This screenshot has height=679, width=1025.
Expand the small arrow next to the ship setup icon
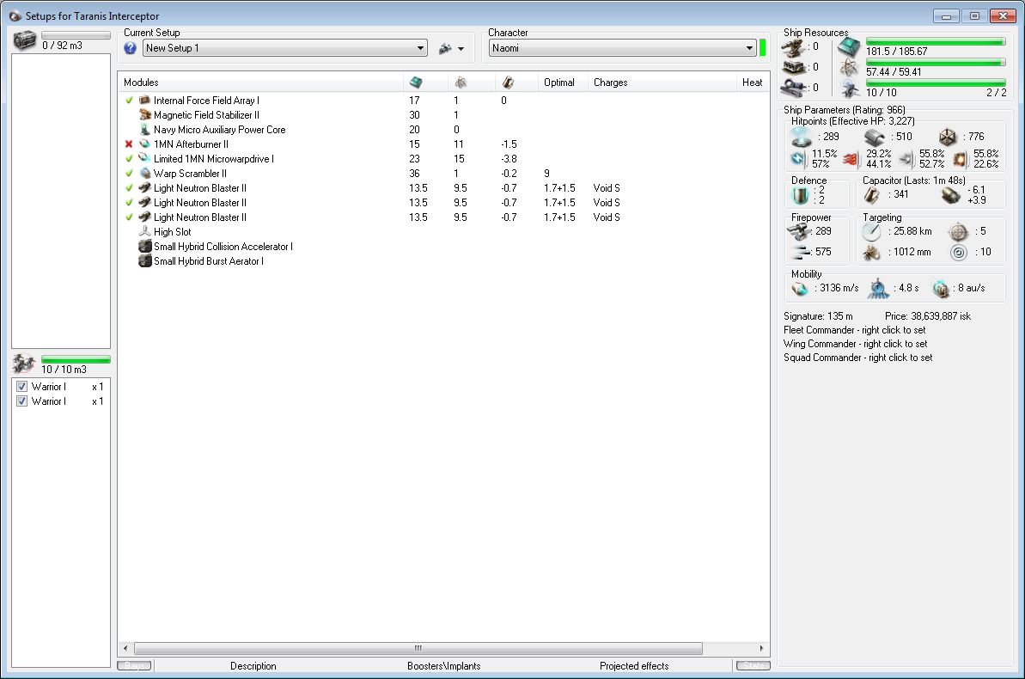(x=461, y=49)
